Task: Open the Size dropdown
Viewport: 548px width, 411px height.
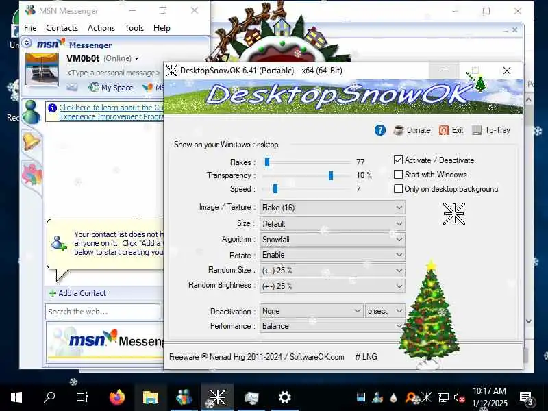Action: 332,224
